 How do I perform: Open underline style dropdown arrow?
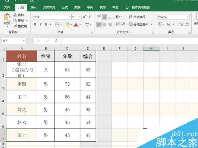50,24
